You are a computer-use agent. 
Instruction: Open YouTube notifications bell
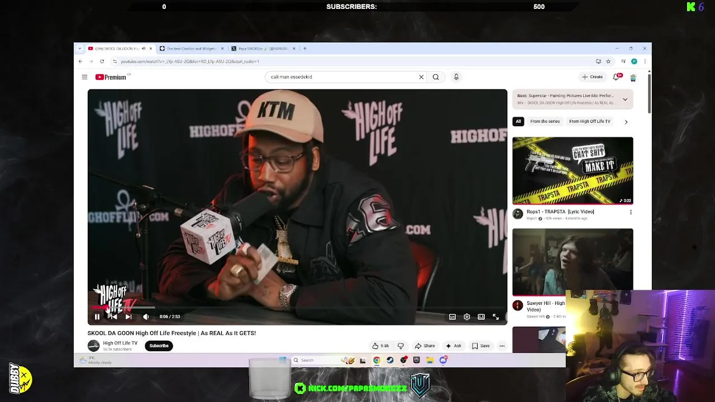click(x=617, y=77)
